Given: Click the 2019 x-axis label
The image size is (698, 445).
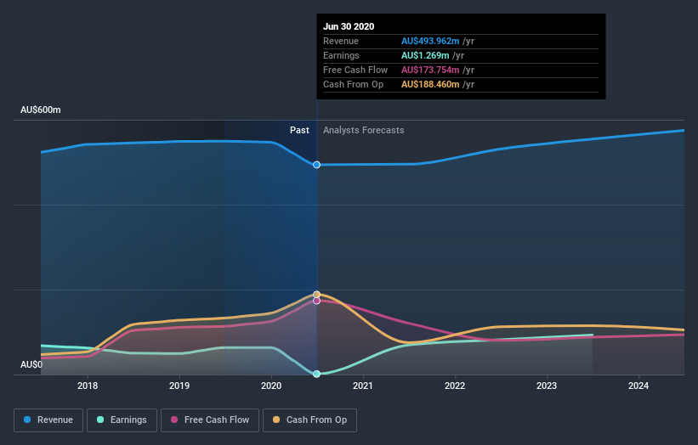Looking at the screenshot, I should 179,386.
